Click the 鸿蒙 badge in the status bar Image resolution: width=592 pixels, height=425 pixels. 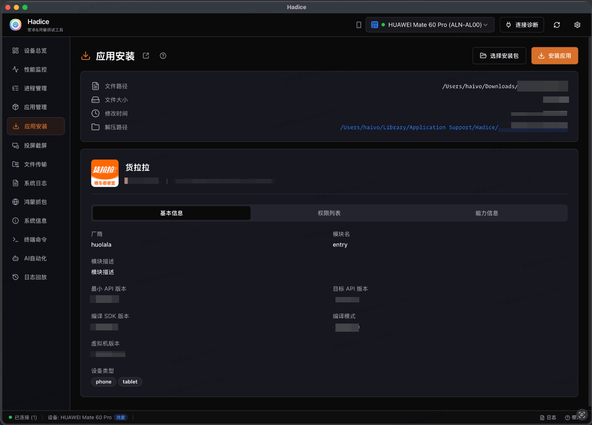click(120, 418)
